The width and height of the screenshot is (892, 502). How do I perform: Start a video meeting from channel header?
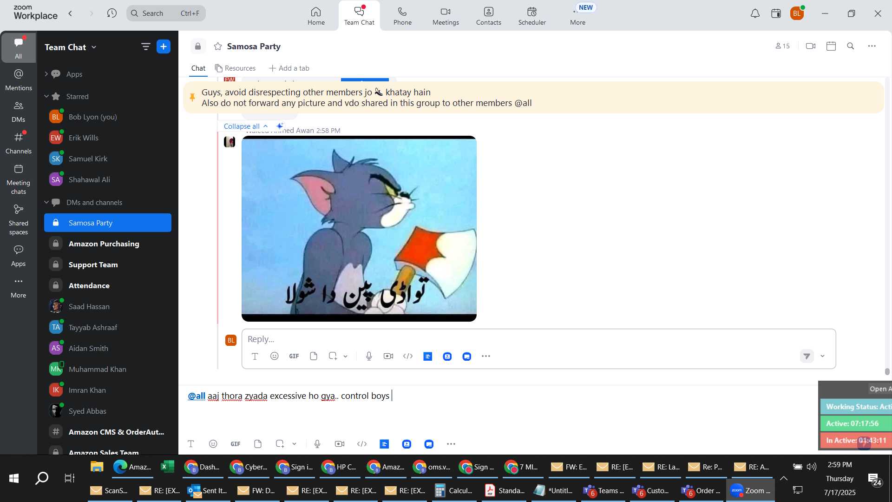coord(811,46)
